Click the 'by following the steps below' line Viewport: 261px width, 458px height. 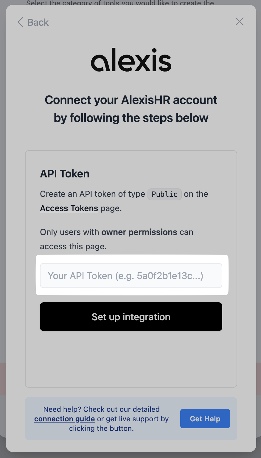pyautogui.click(x=131, y=118)
